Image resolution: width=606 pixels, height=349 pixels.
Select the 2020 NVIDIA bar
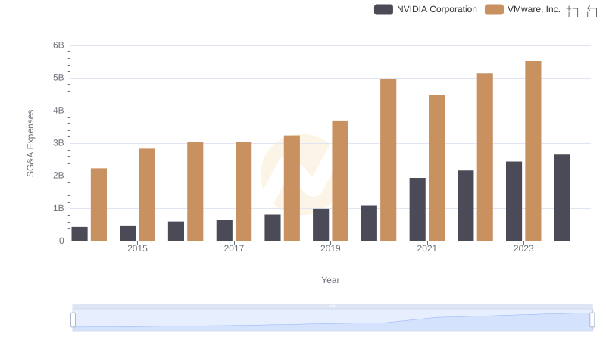click(x=369, y=223)
